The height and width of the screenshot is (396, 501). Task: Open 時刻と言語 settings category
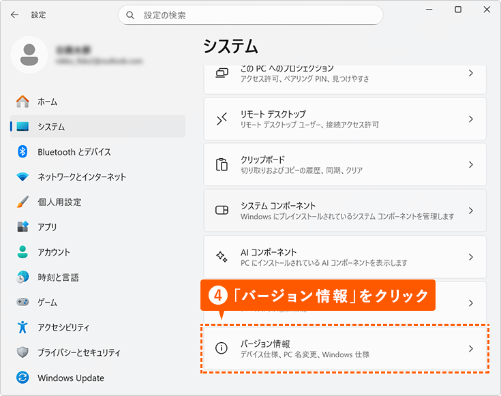coord(58,277)
